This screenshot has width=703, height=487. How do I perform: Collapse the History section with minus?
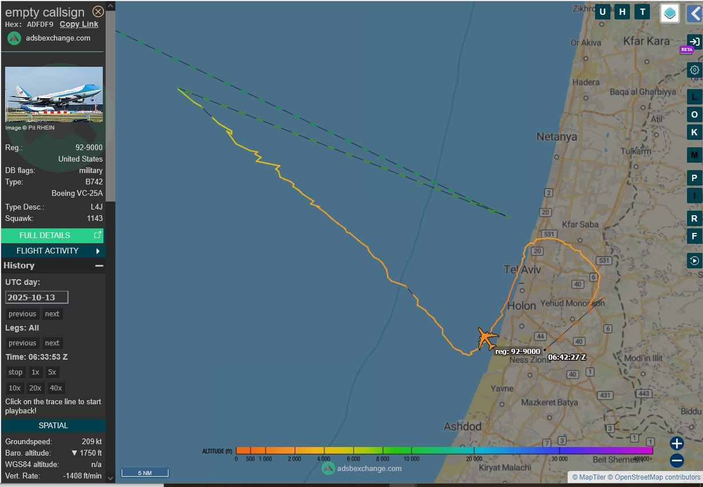pos(99,265)
